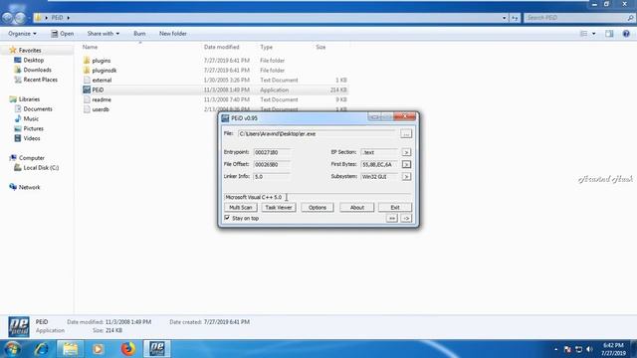
Task: Open PEiD Options
Action: pyautogui.click(x=318, y=208)
